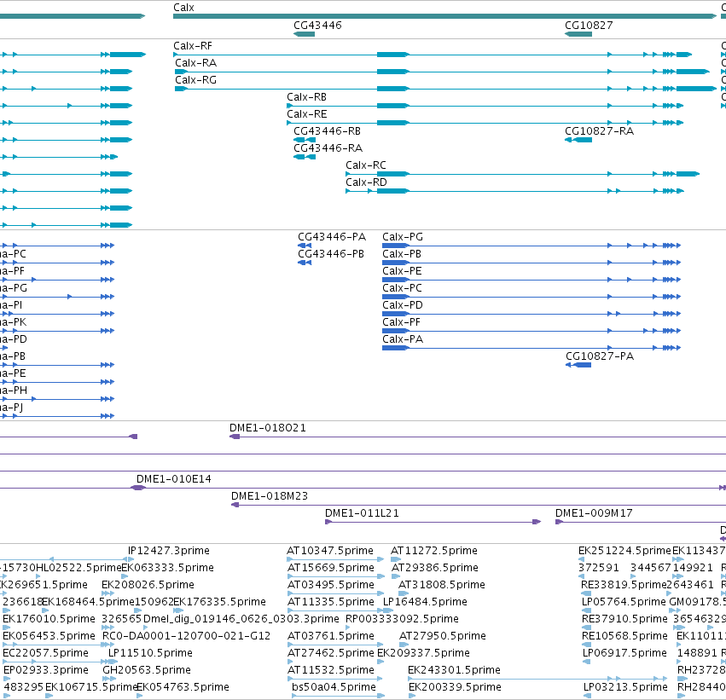This screenshot has width=726, height=700.
Task: Select the Calx-PF protein feature
Action: pos(531,332)
